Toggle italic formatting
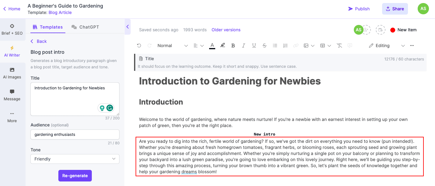The width and height of the screenshot is (435, 186). point(243,46)
